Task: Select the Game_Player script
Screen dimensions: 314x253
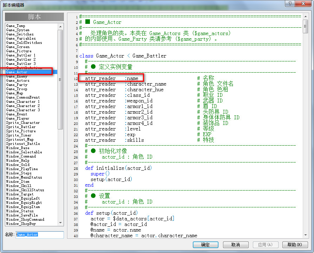Action: click(18, 118)
